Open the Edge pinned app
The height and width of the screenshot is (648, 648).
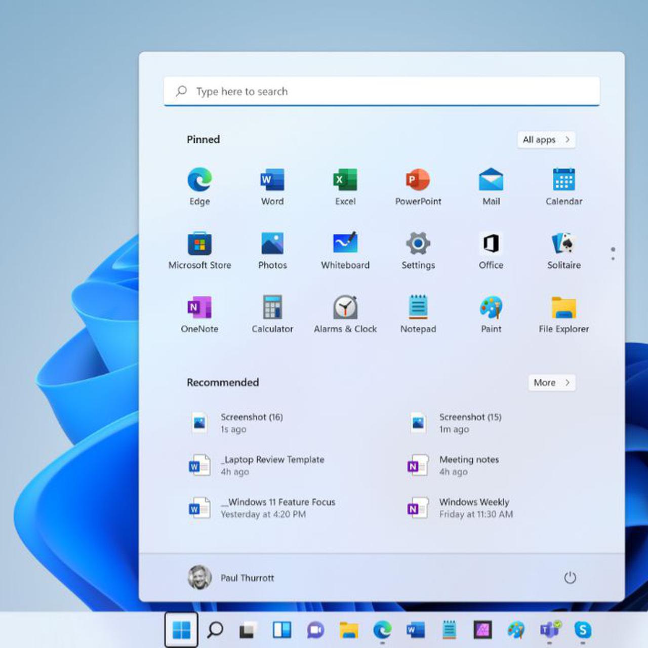[x=199, y=186]
